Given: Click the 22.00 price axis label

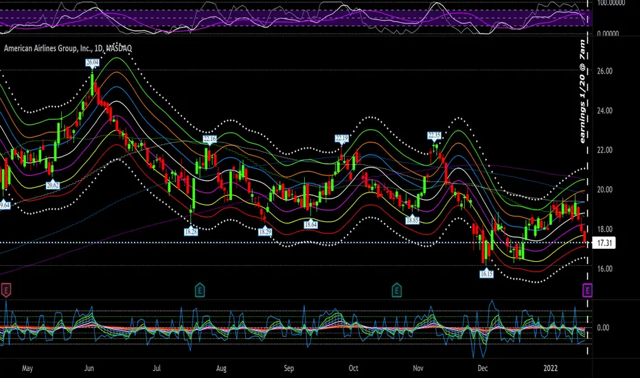Looking at the screenshot, I should coord(604,150).
